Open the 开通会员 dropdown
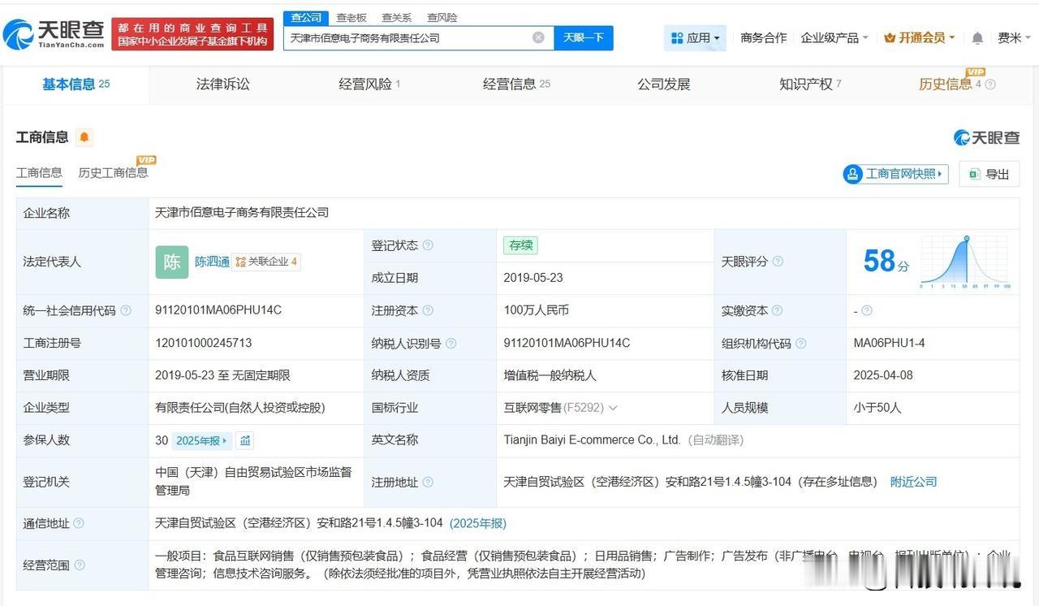This screenshot has height=606, width=1039. (x=919, y=38)
